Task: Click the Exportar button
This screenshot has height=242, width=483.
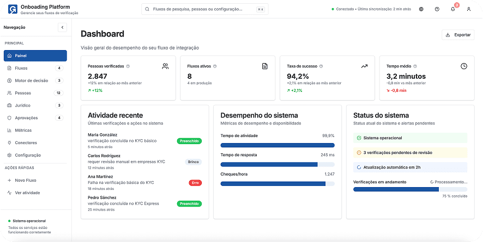Action: 458,35
